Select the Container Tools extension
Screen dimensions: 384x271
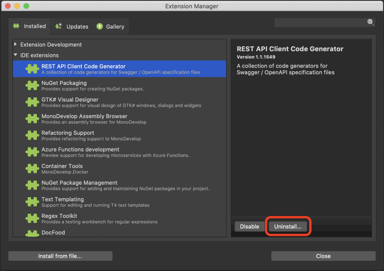pos(120,169)
